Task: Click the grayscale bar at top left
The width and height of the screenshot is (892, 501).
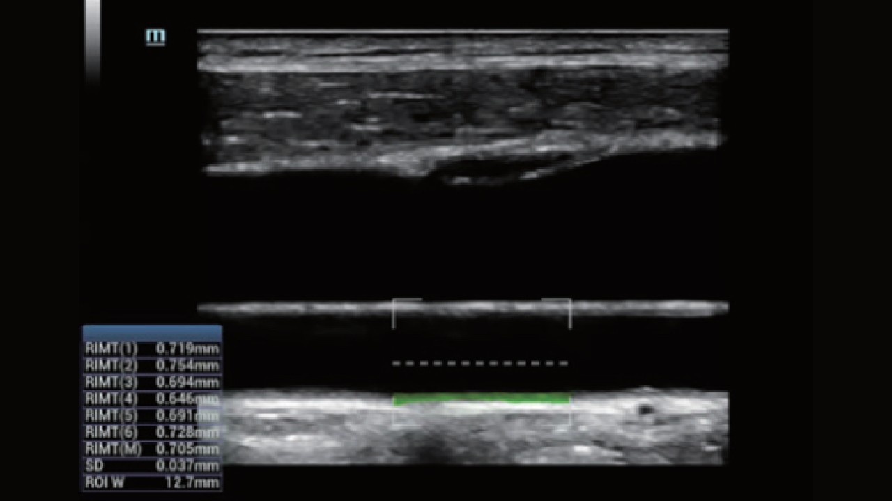Action: (x=93, y=38)
